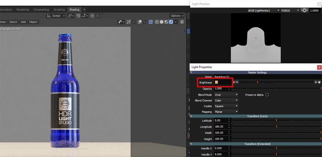
Task: Open the Cookie shape dropdown
Action: [226, 106]
